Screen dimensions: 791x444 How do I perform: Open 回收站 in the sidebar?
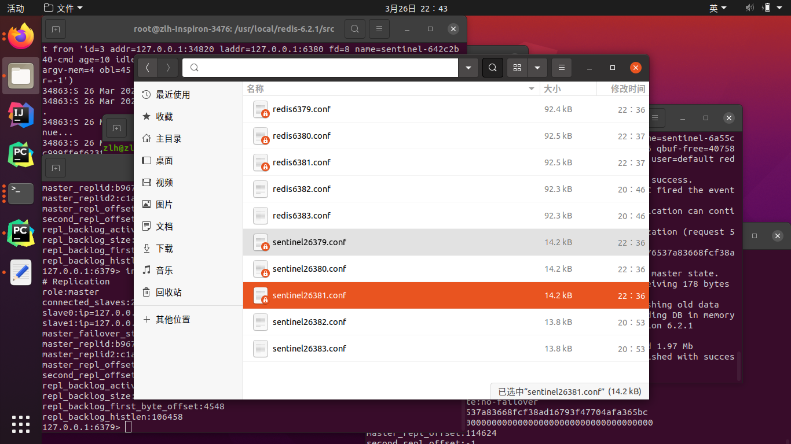coord(169,293)
